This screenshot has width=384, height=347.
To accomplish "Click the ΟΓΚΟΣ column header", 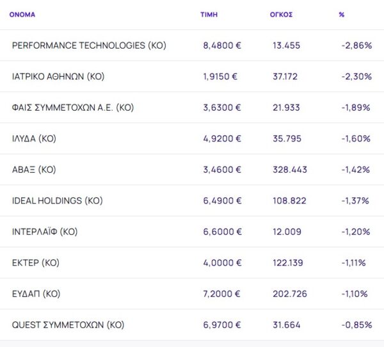I will pyautogui.click(x=282, y=14).
